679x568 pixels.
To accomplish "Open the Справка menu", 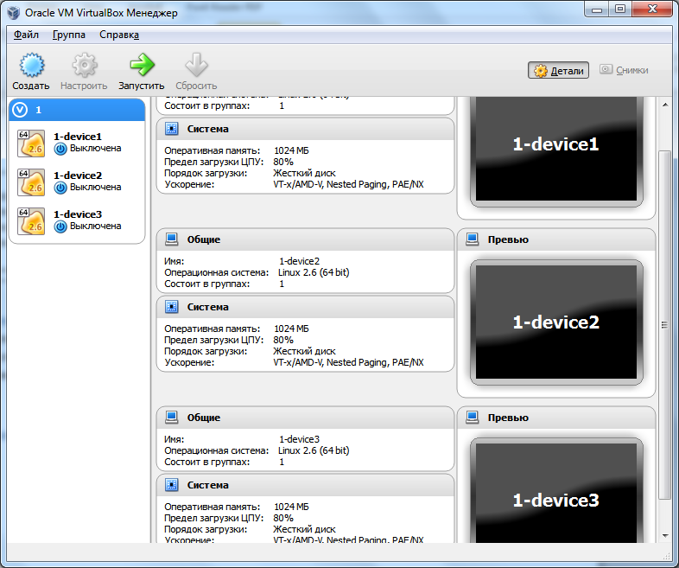I will pos(119,35).
